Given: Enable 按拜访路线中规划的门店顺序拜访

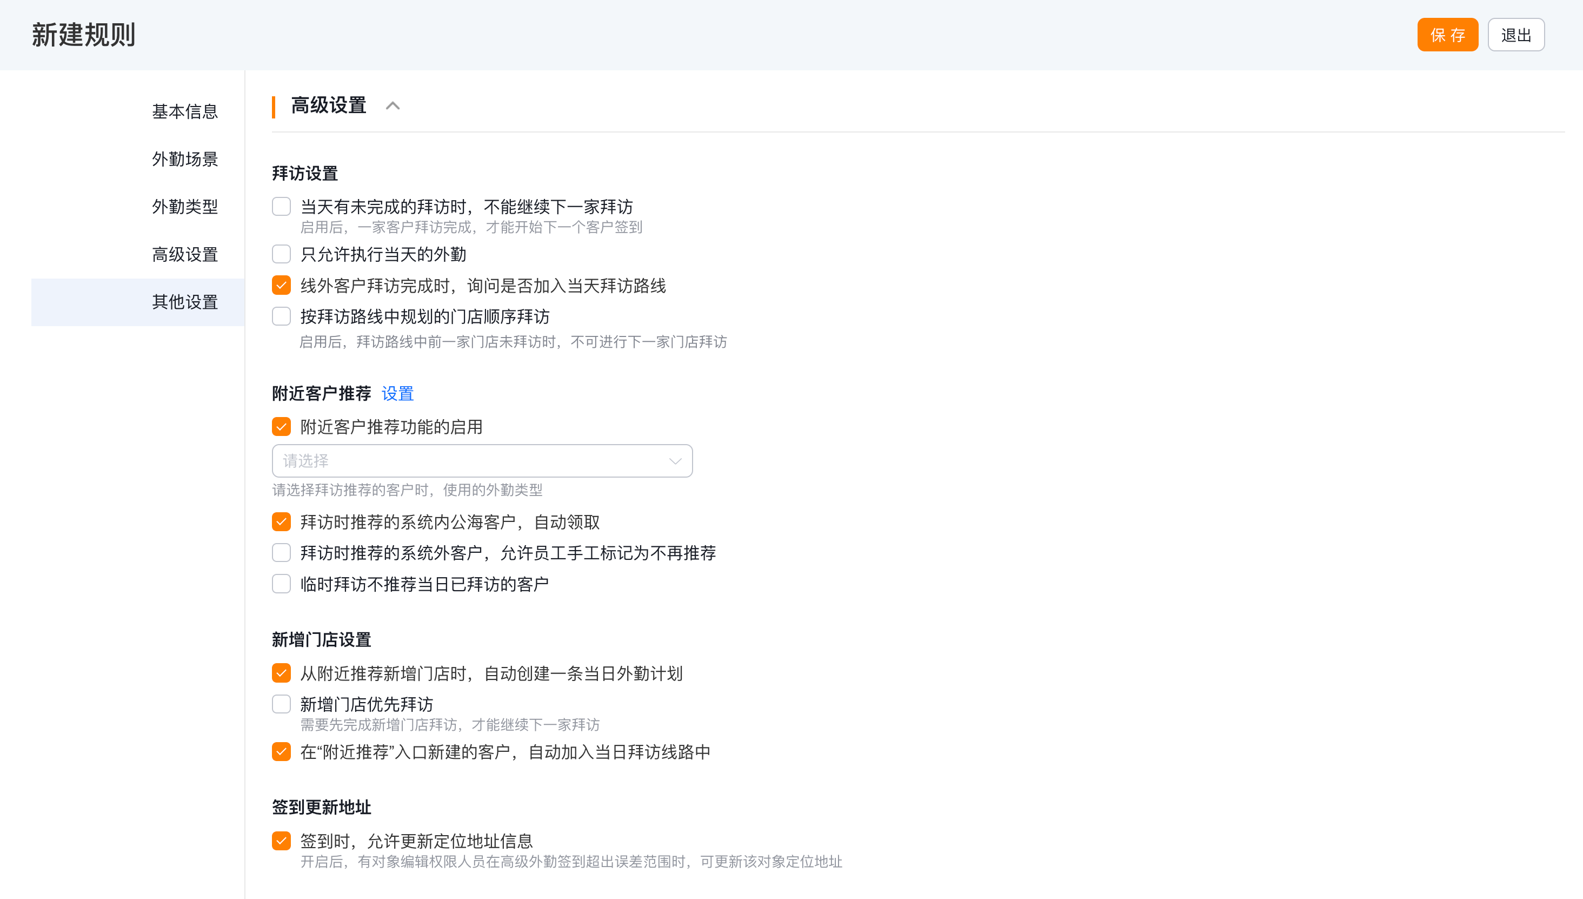Looking at the screenshot, I should coord(282,316).
